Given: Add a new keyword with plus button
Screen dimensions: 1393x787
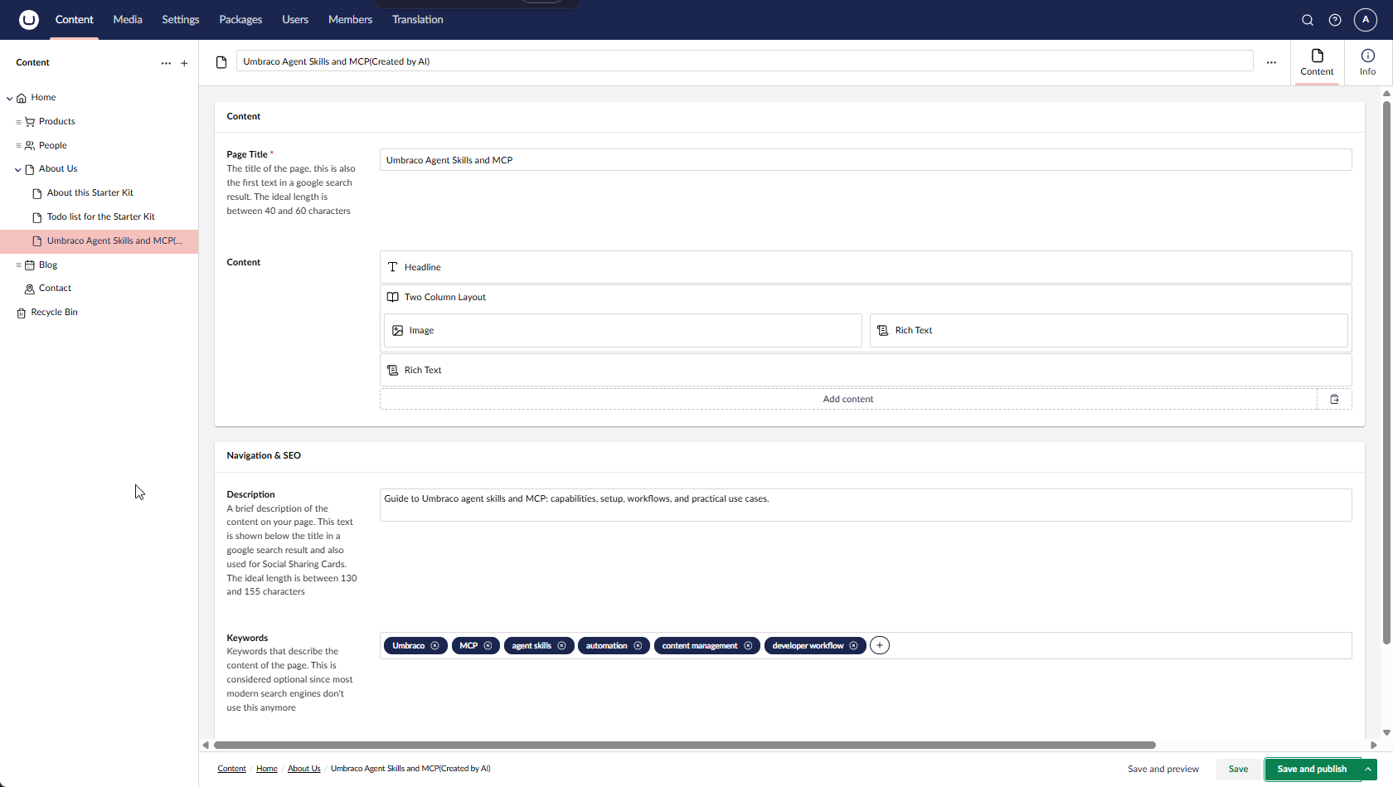Looking at the screenshot, I should click(x=880, y=645).
